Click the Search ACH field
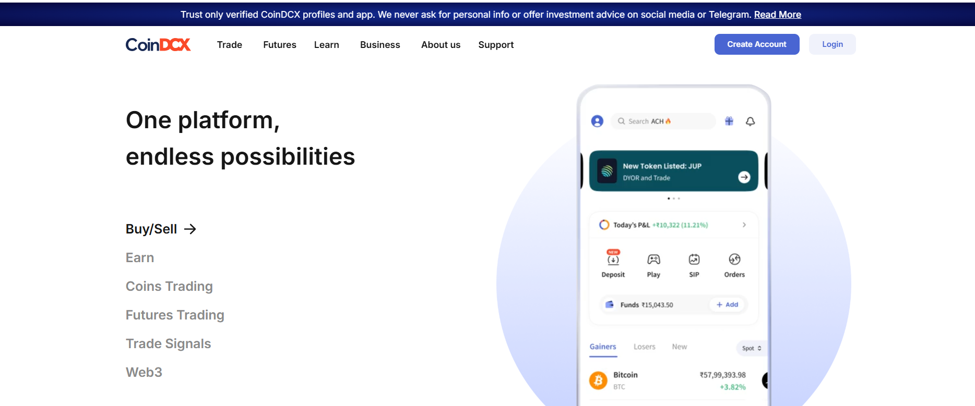Viewport: 975px width, 406px height. pyautogui.click(x=663, y=121)
